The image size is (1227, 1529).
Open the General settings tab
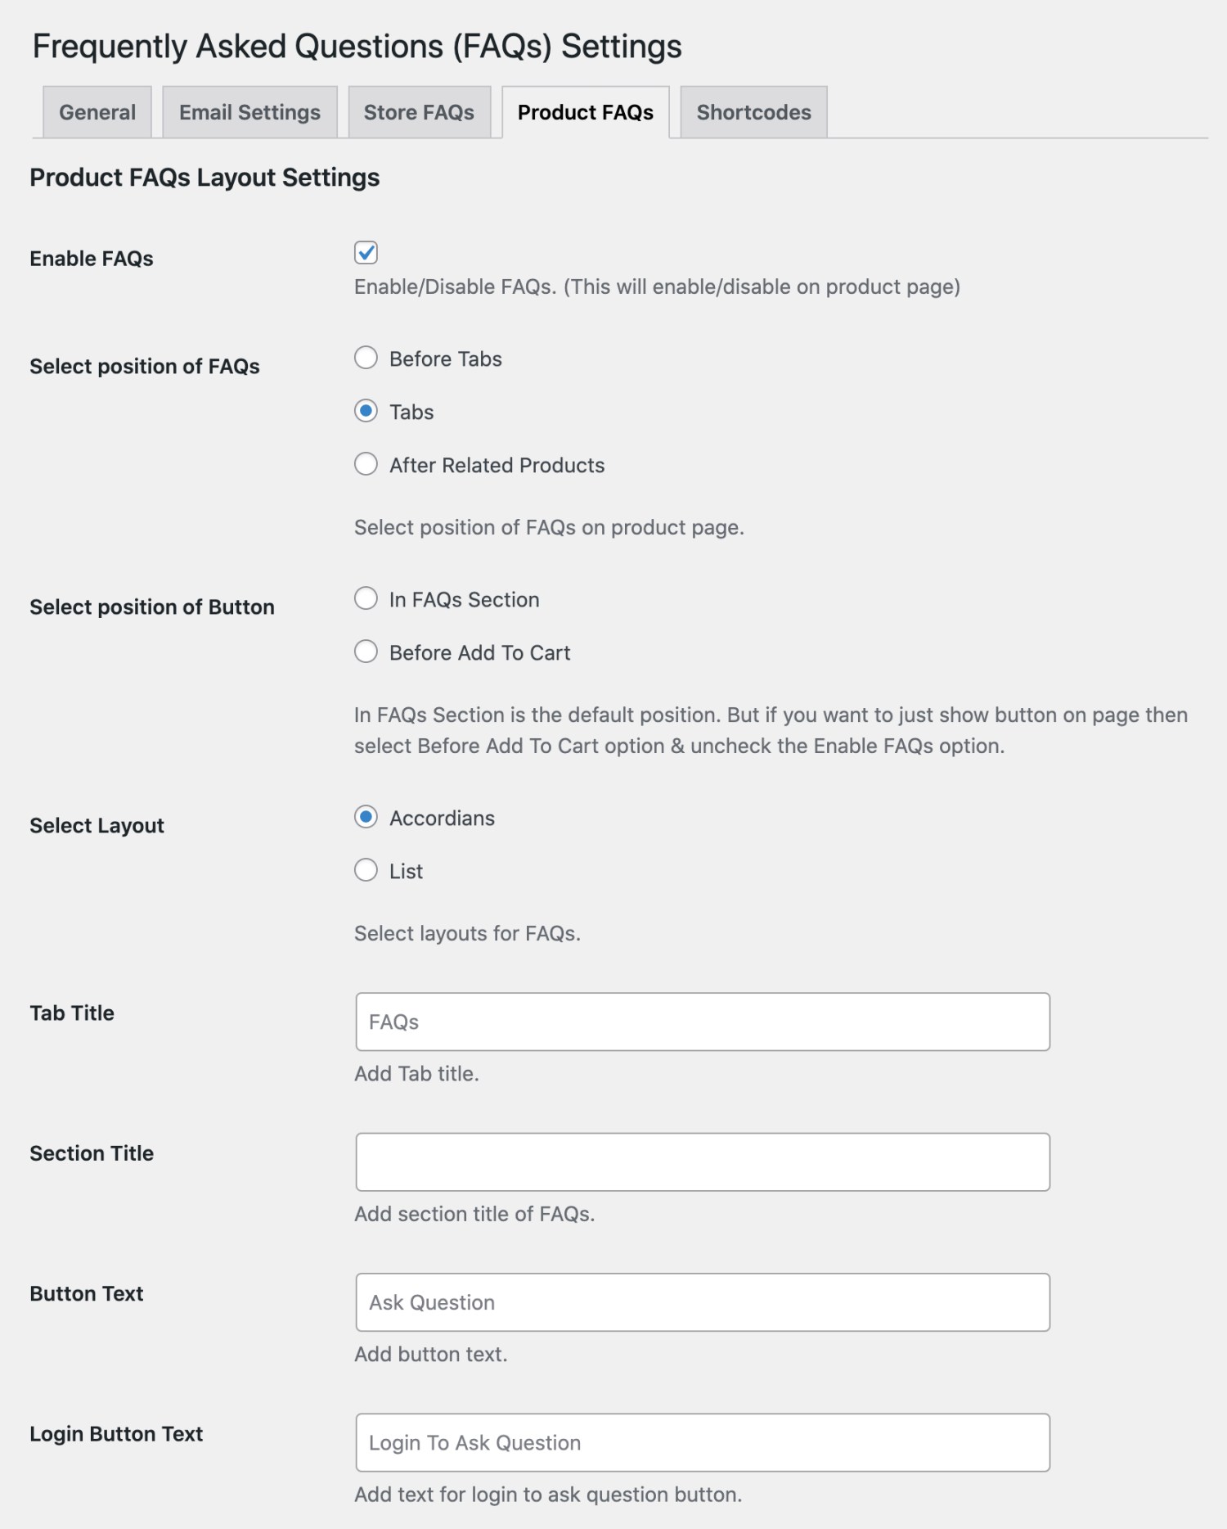[96, 111]
